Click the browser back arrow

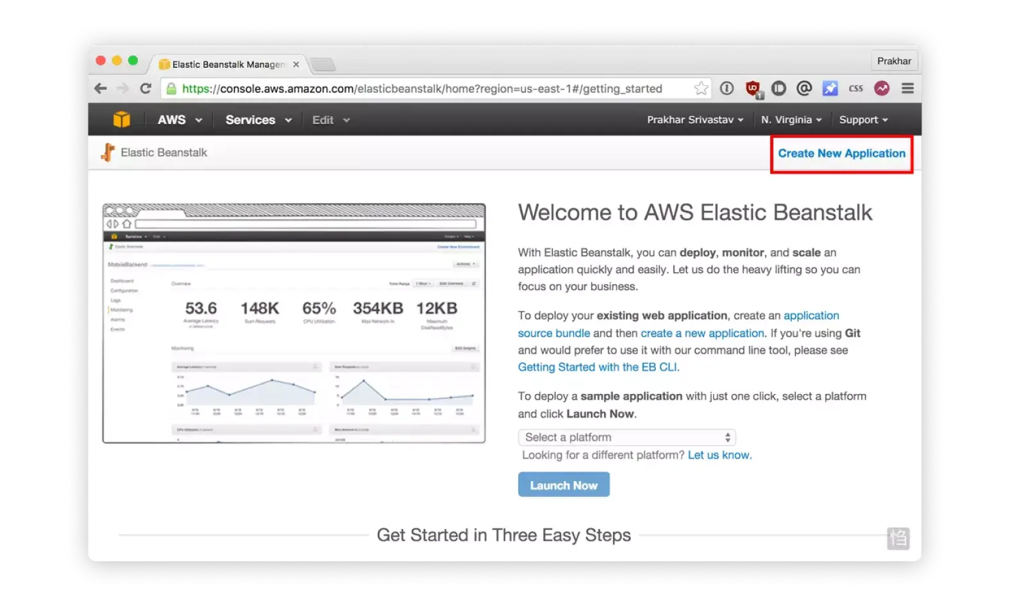(101, 88)
